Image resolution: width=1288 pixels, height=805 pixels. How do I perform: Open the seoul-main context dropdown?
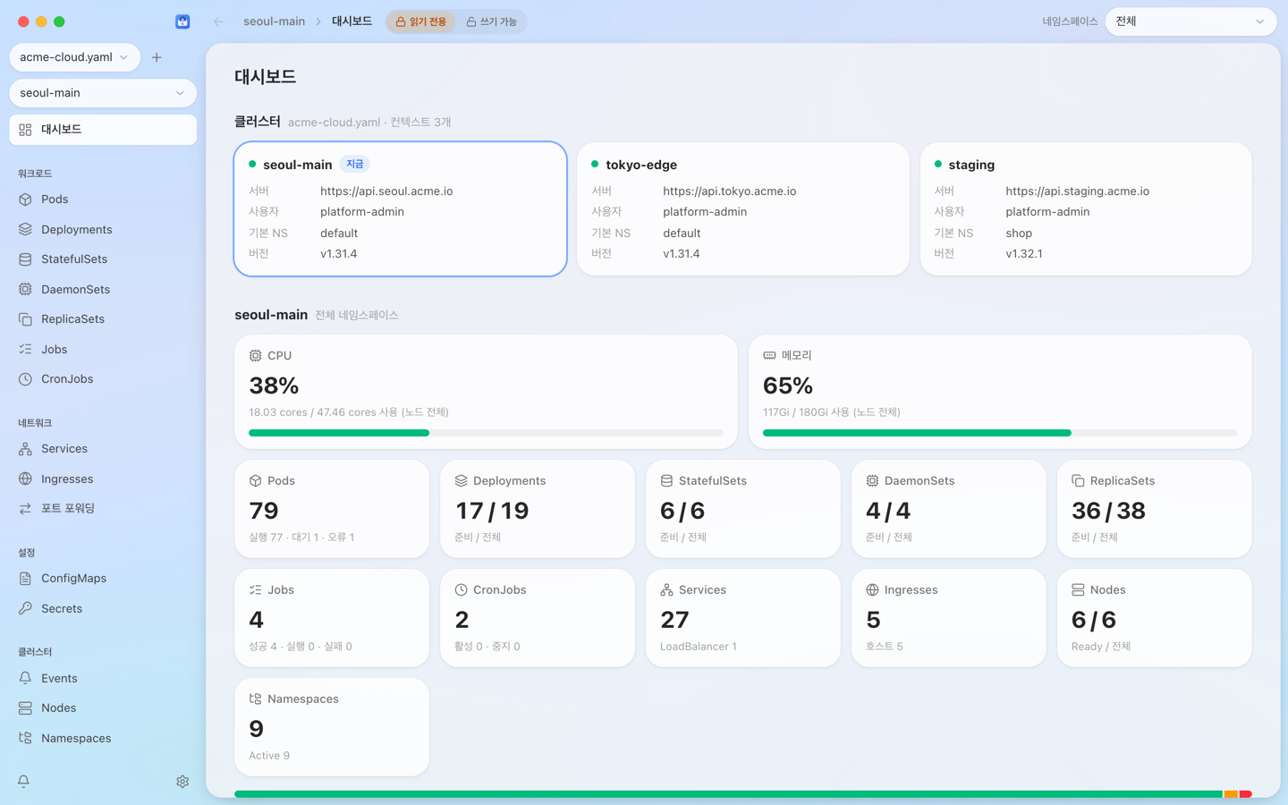103,93
